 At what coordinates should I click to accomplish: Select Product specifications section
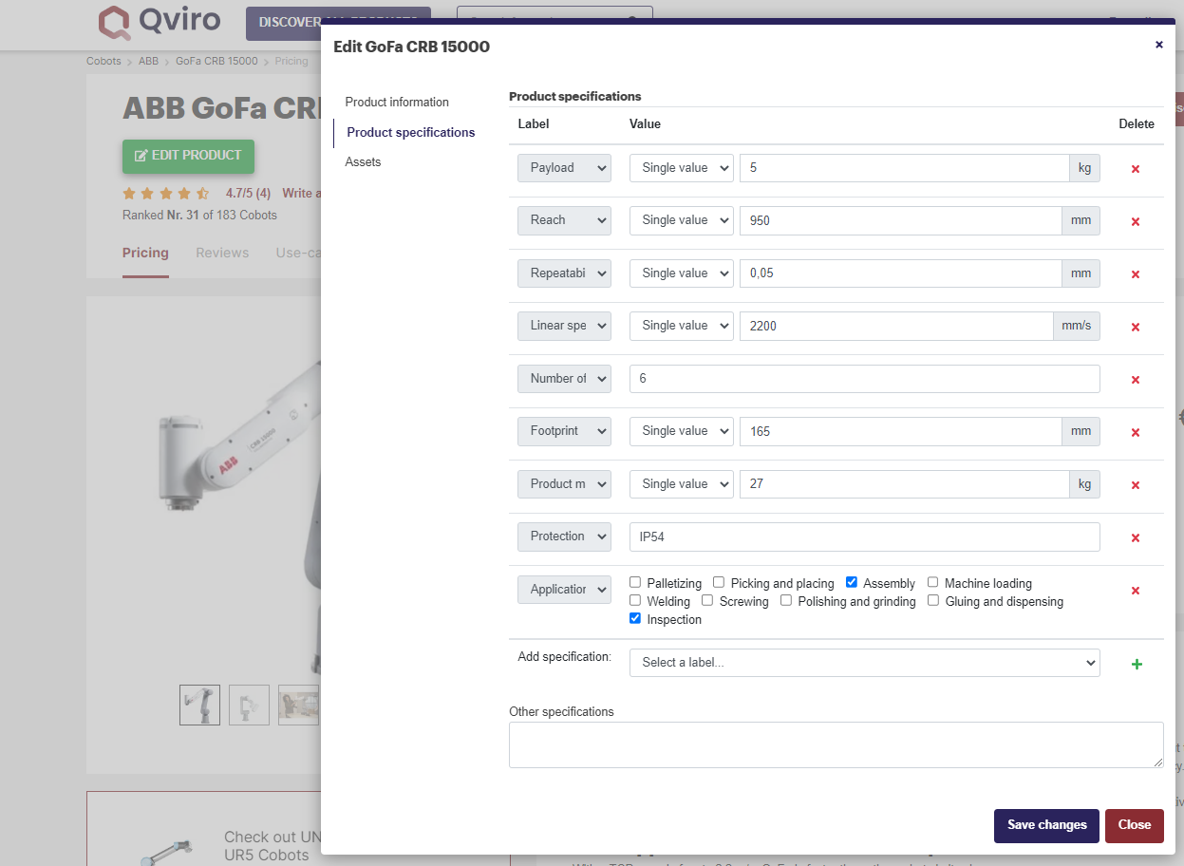point(411,133)
